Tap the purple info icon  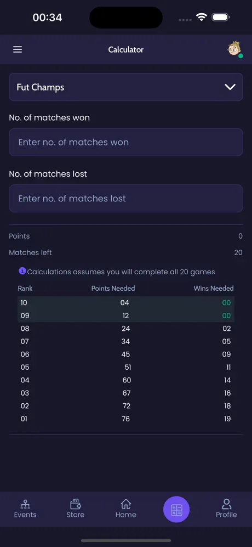pyautogui.click(x=22, y=270)
